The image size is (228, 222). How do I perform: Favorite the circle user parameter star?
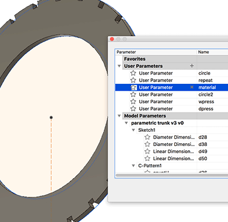(x=133, y=73)
